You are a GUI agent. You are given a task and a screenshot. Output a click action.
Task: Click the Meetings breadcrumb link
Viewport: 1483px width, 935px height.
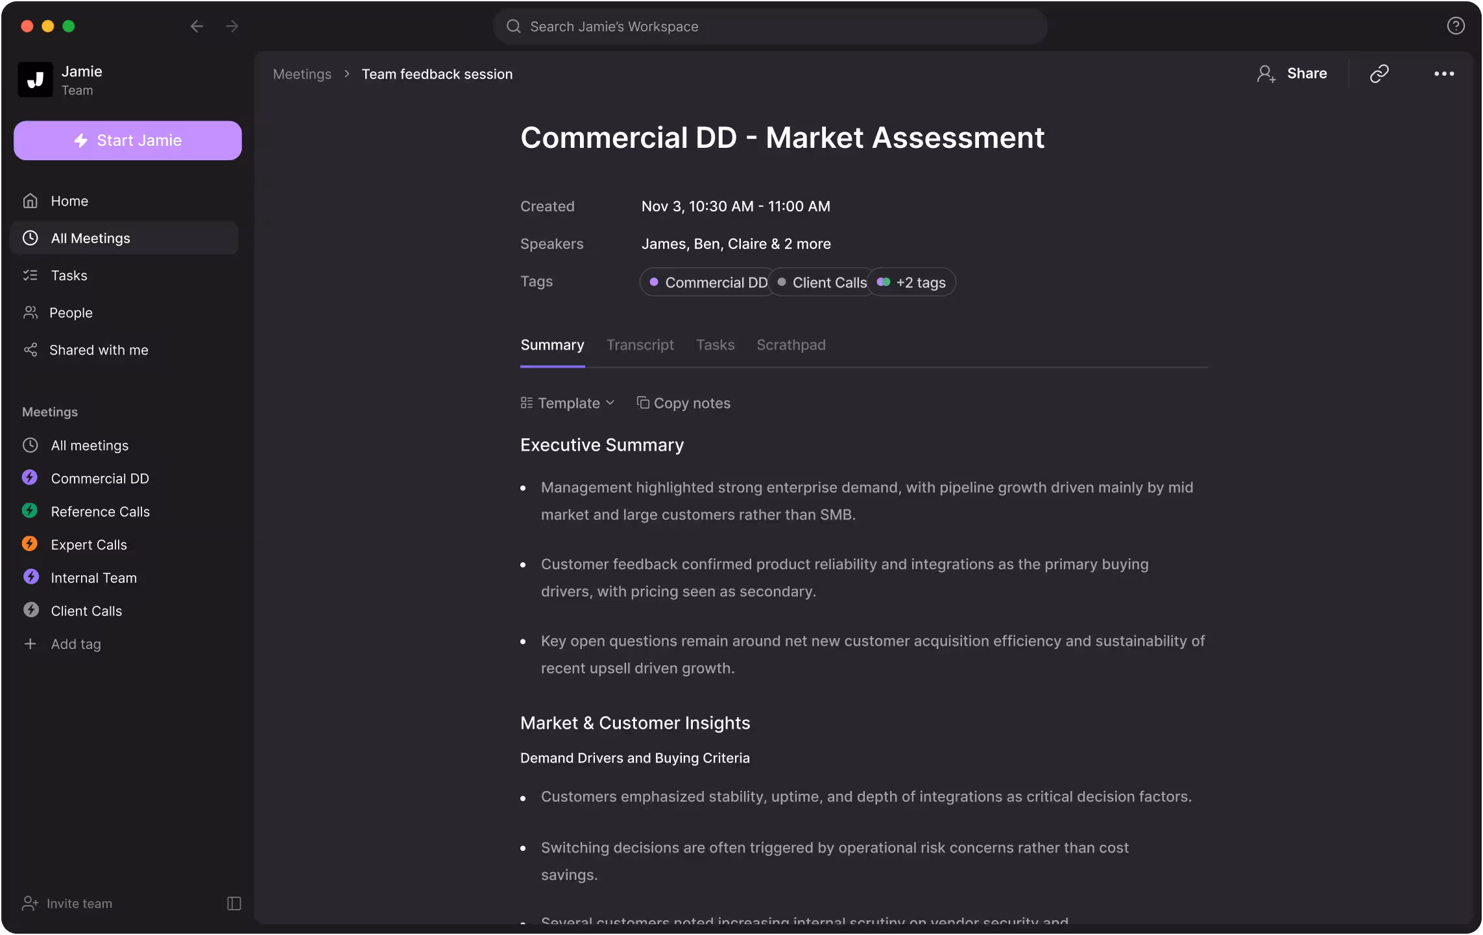(302, 75)
